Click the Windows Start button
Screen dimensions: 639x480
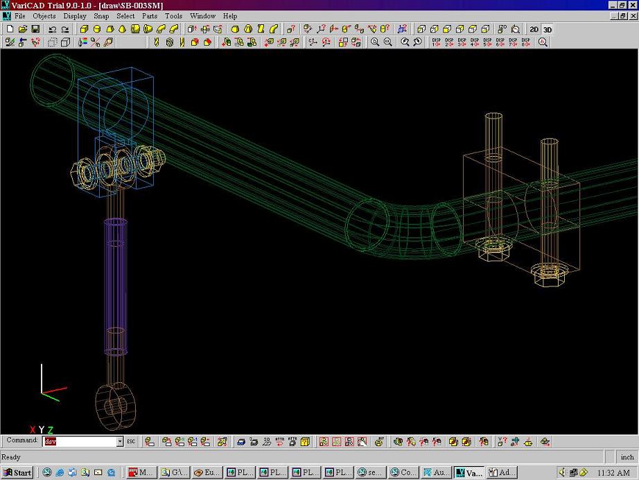18,472
